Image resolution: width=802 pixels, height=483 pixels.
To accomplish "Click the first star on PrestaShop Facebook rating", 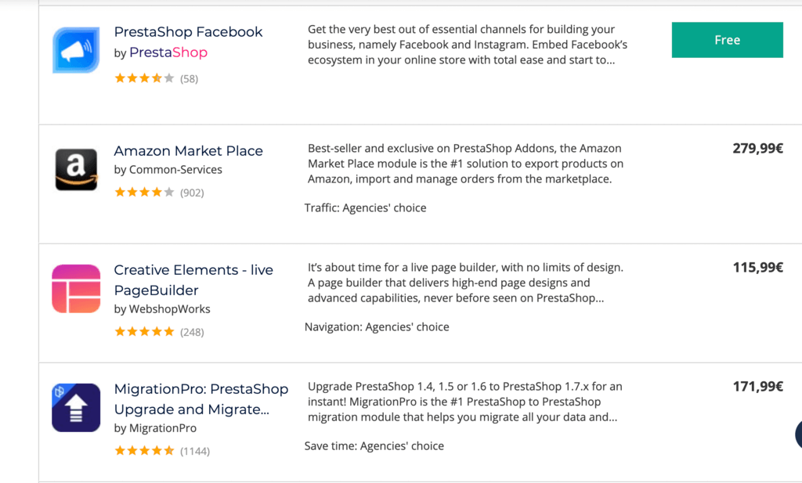I will pos(118,77).
